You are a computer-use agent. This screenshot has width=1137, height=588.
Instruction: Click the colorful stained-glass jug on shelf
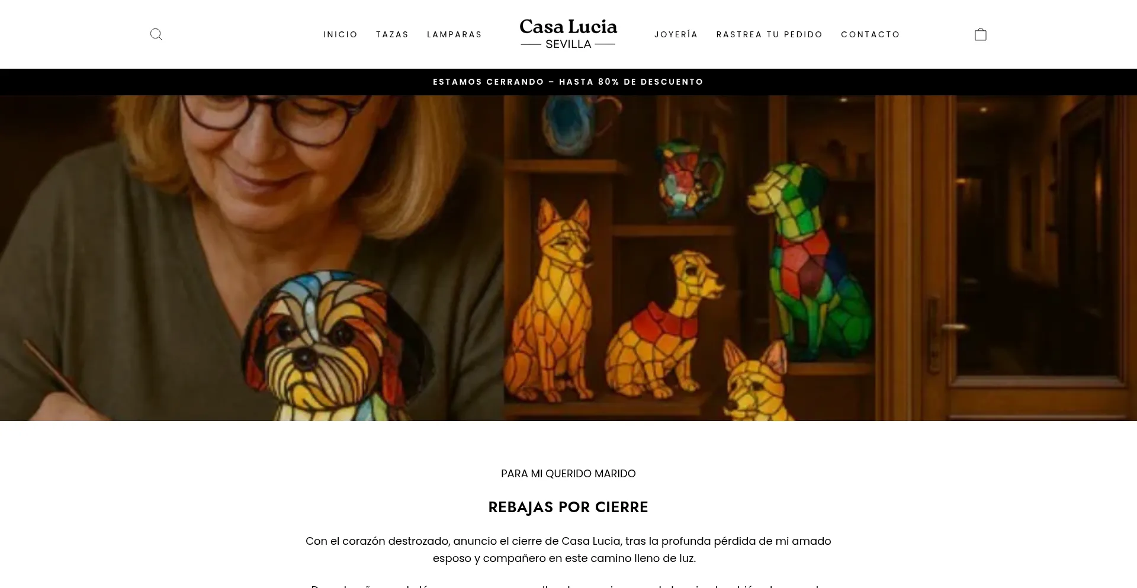tap(690, 178)
